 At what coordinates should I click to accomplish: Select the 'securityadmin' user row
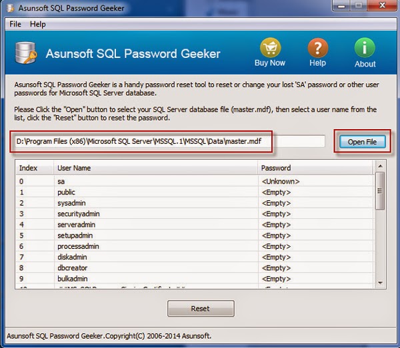[195, 214]
